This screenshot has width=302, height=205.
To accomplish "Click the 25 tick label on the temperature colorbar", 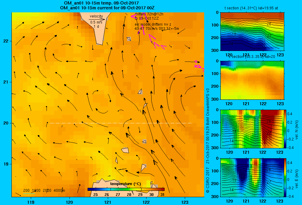I will [95, 195].
